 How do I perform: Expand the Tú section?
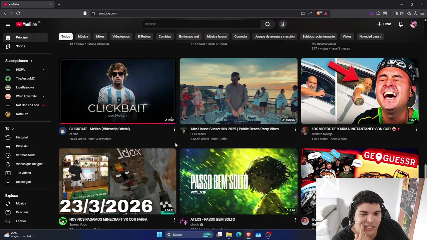[10, 128]
